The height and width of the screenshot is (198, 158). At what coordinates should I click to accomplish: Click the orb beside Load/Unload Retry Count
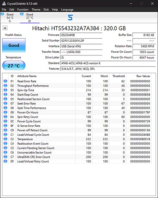pyautogui.click(x=6, y=161)
